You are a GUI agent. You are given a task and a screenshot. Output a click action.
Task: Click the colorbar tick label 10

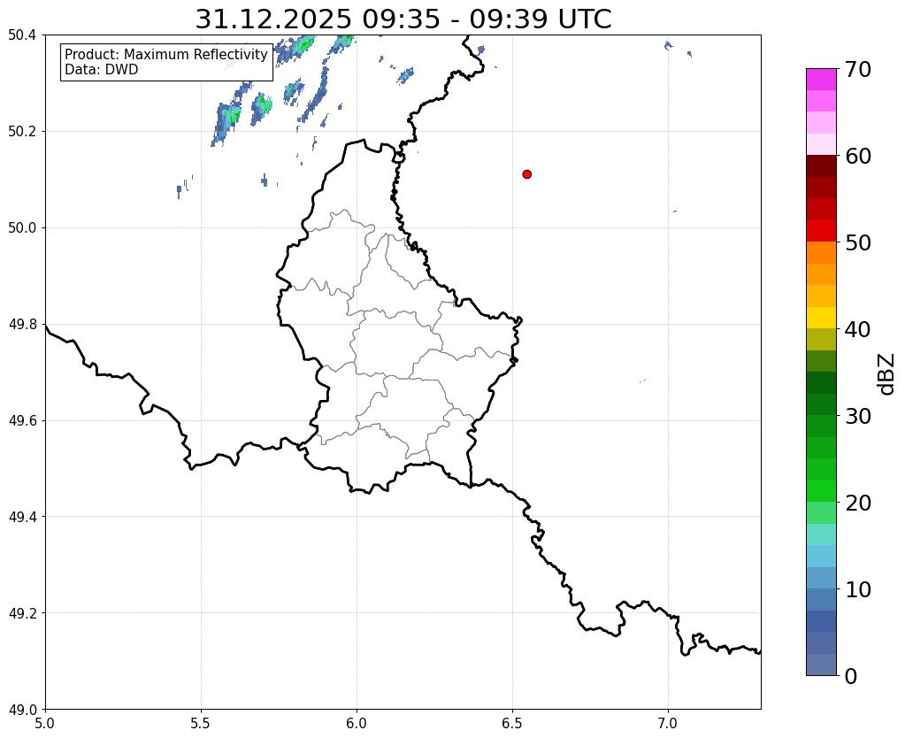tap(858, 589)
